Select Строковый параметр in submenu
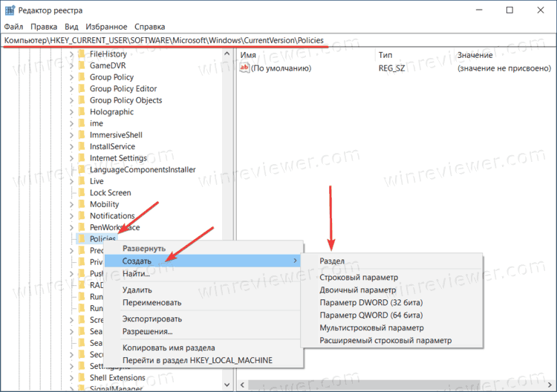This screenshot has height=392, width=557. tap(392, 278)
